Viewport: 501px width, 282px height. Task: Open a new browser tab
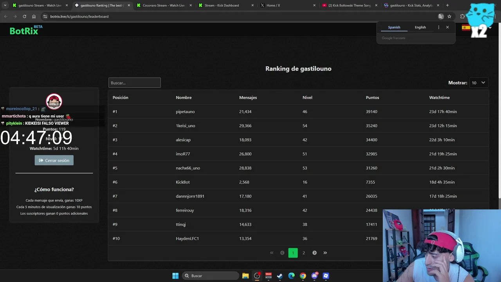click(447, 5)
